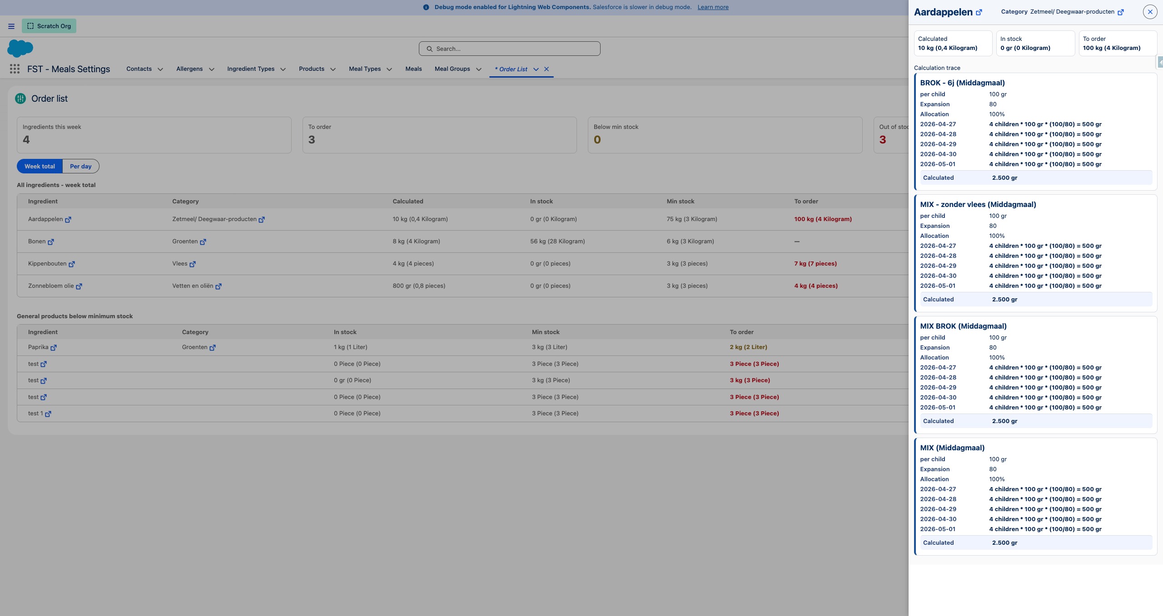Open the App Launcher grid icon
Screen dimensions: 1163x616
point(15,69)
